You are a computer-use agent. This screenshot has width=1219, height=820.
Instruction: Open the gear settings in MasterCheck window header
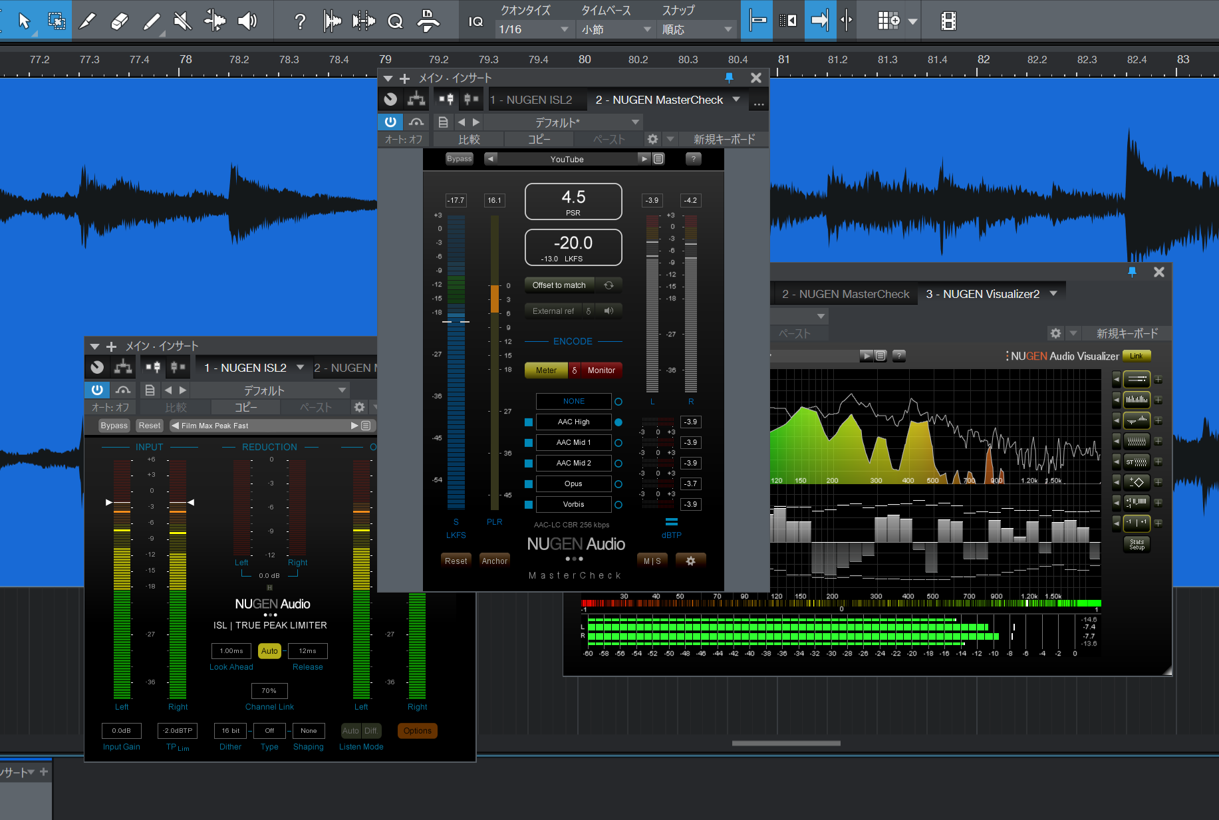(x=652, y=139)
